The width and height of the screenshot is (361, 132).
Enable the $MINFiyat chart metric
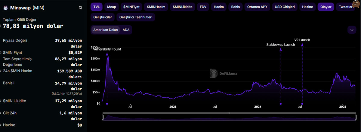click(131, 7)
